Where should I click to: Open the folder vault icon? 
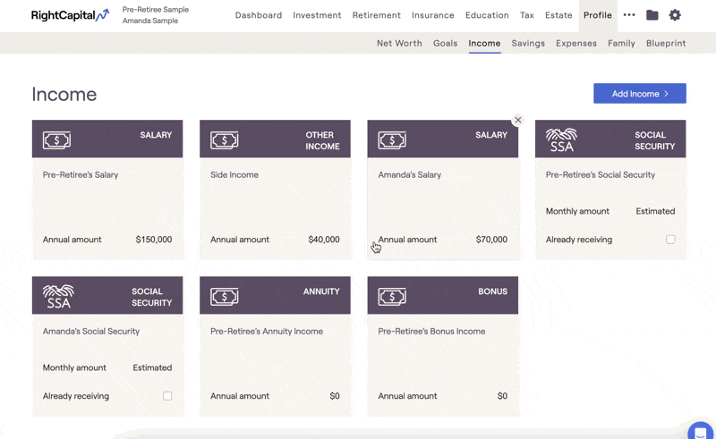(652, 15)
